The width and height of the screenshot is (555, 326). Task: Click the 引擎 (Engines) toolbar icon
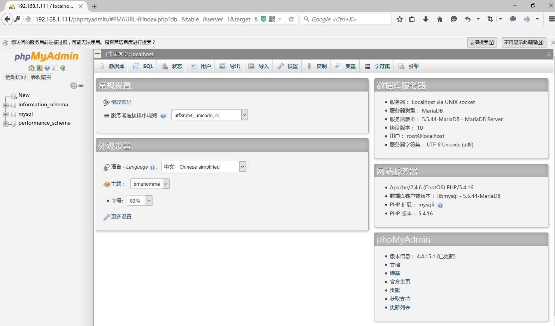coord(408,66)
